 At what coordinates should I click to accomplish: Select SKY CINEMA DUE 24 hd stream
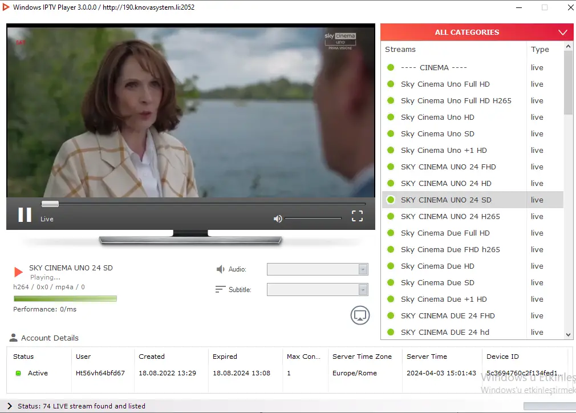click(472, 332)
